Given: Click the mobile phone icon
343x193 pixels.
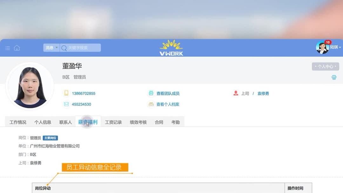Looking at the screenshot, I should click(x=66, y=93).
